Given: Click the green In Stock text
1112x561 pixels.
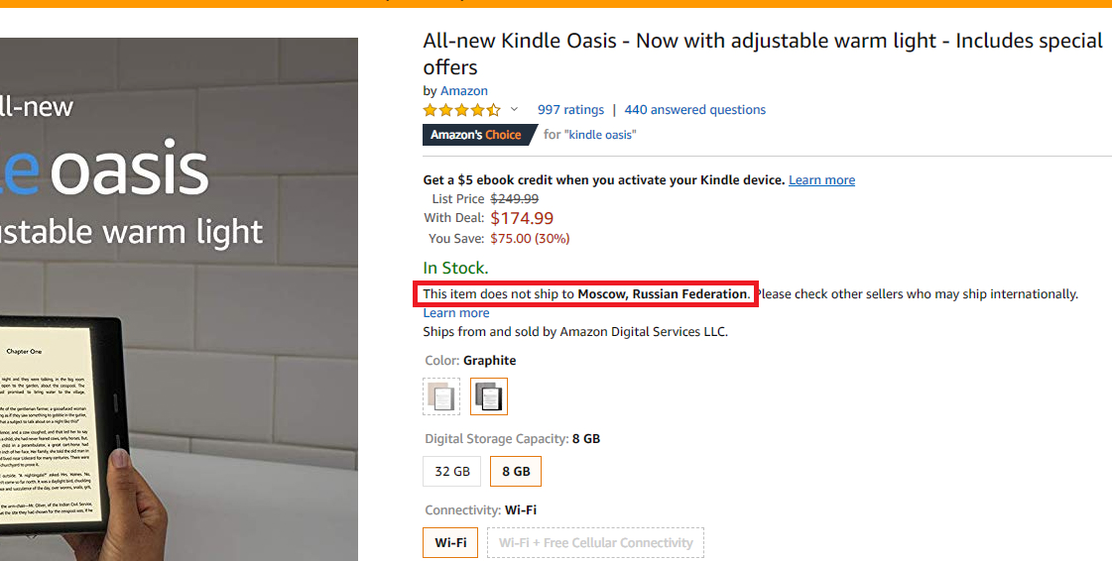Looking at the screenshot, I should click(455, 268).
